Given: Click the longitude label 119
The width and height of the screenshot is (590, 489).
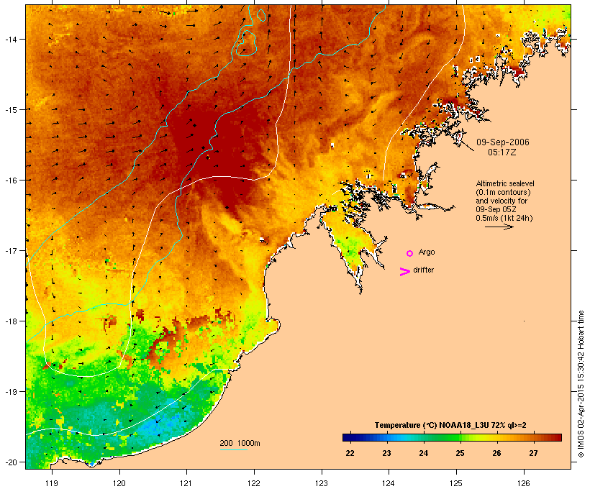Looking at the screenshot, I should (52, 483).
